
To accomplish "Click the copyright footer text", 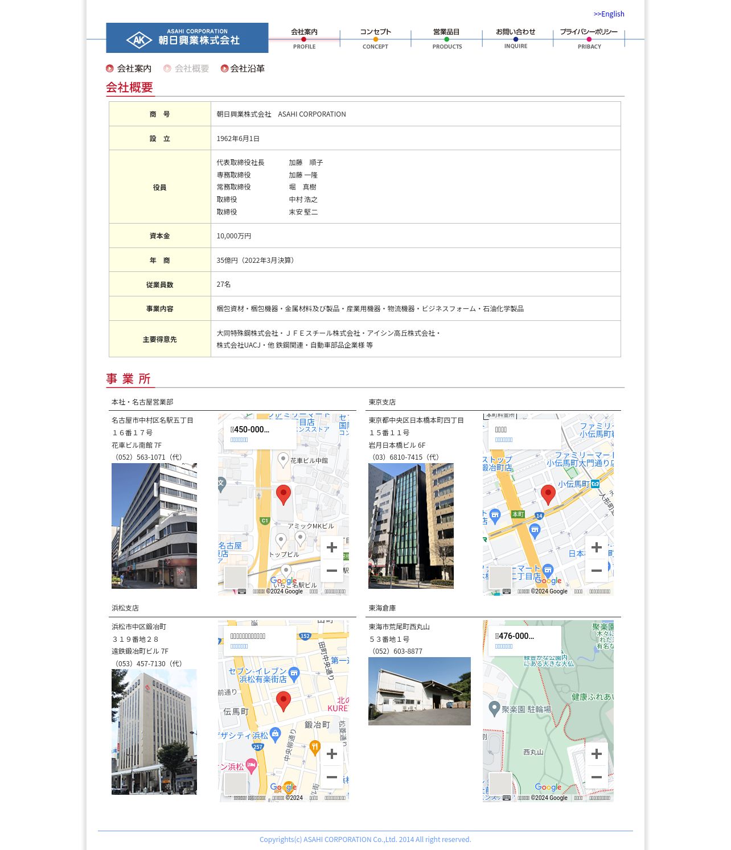I will [365, 839].
